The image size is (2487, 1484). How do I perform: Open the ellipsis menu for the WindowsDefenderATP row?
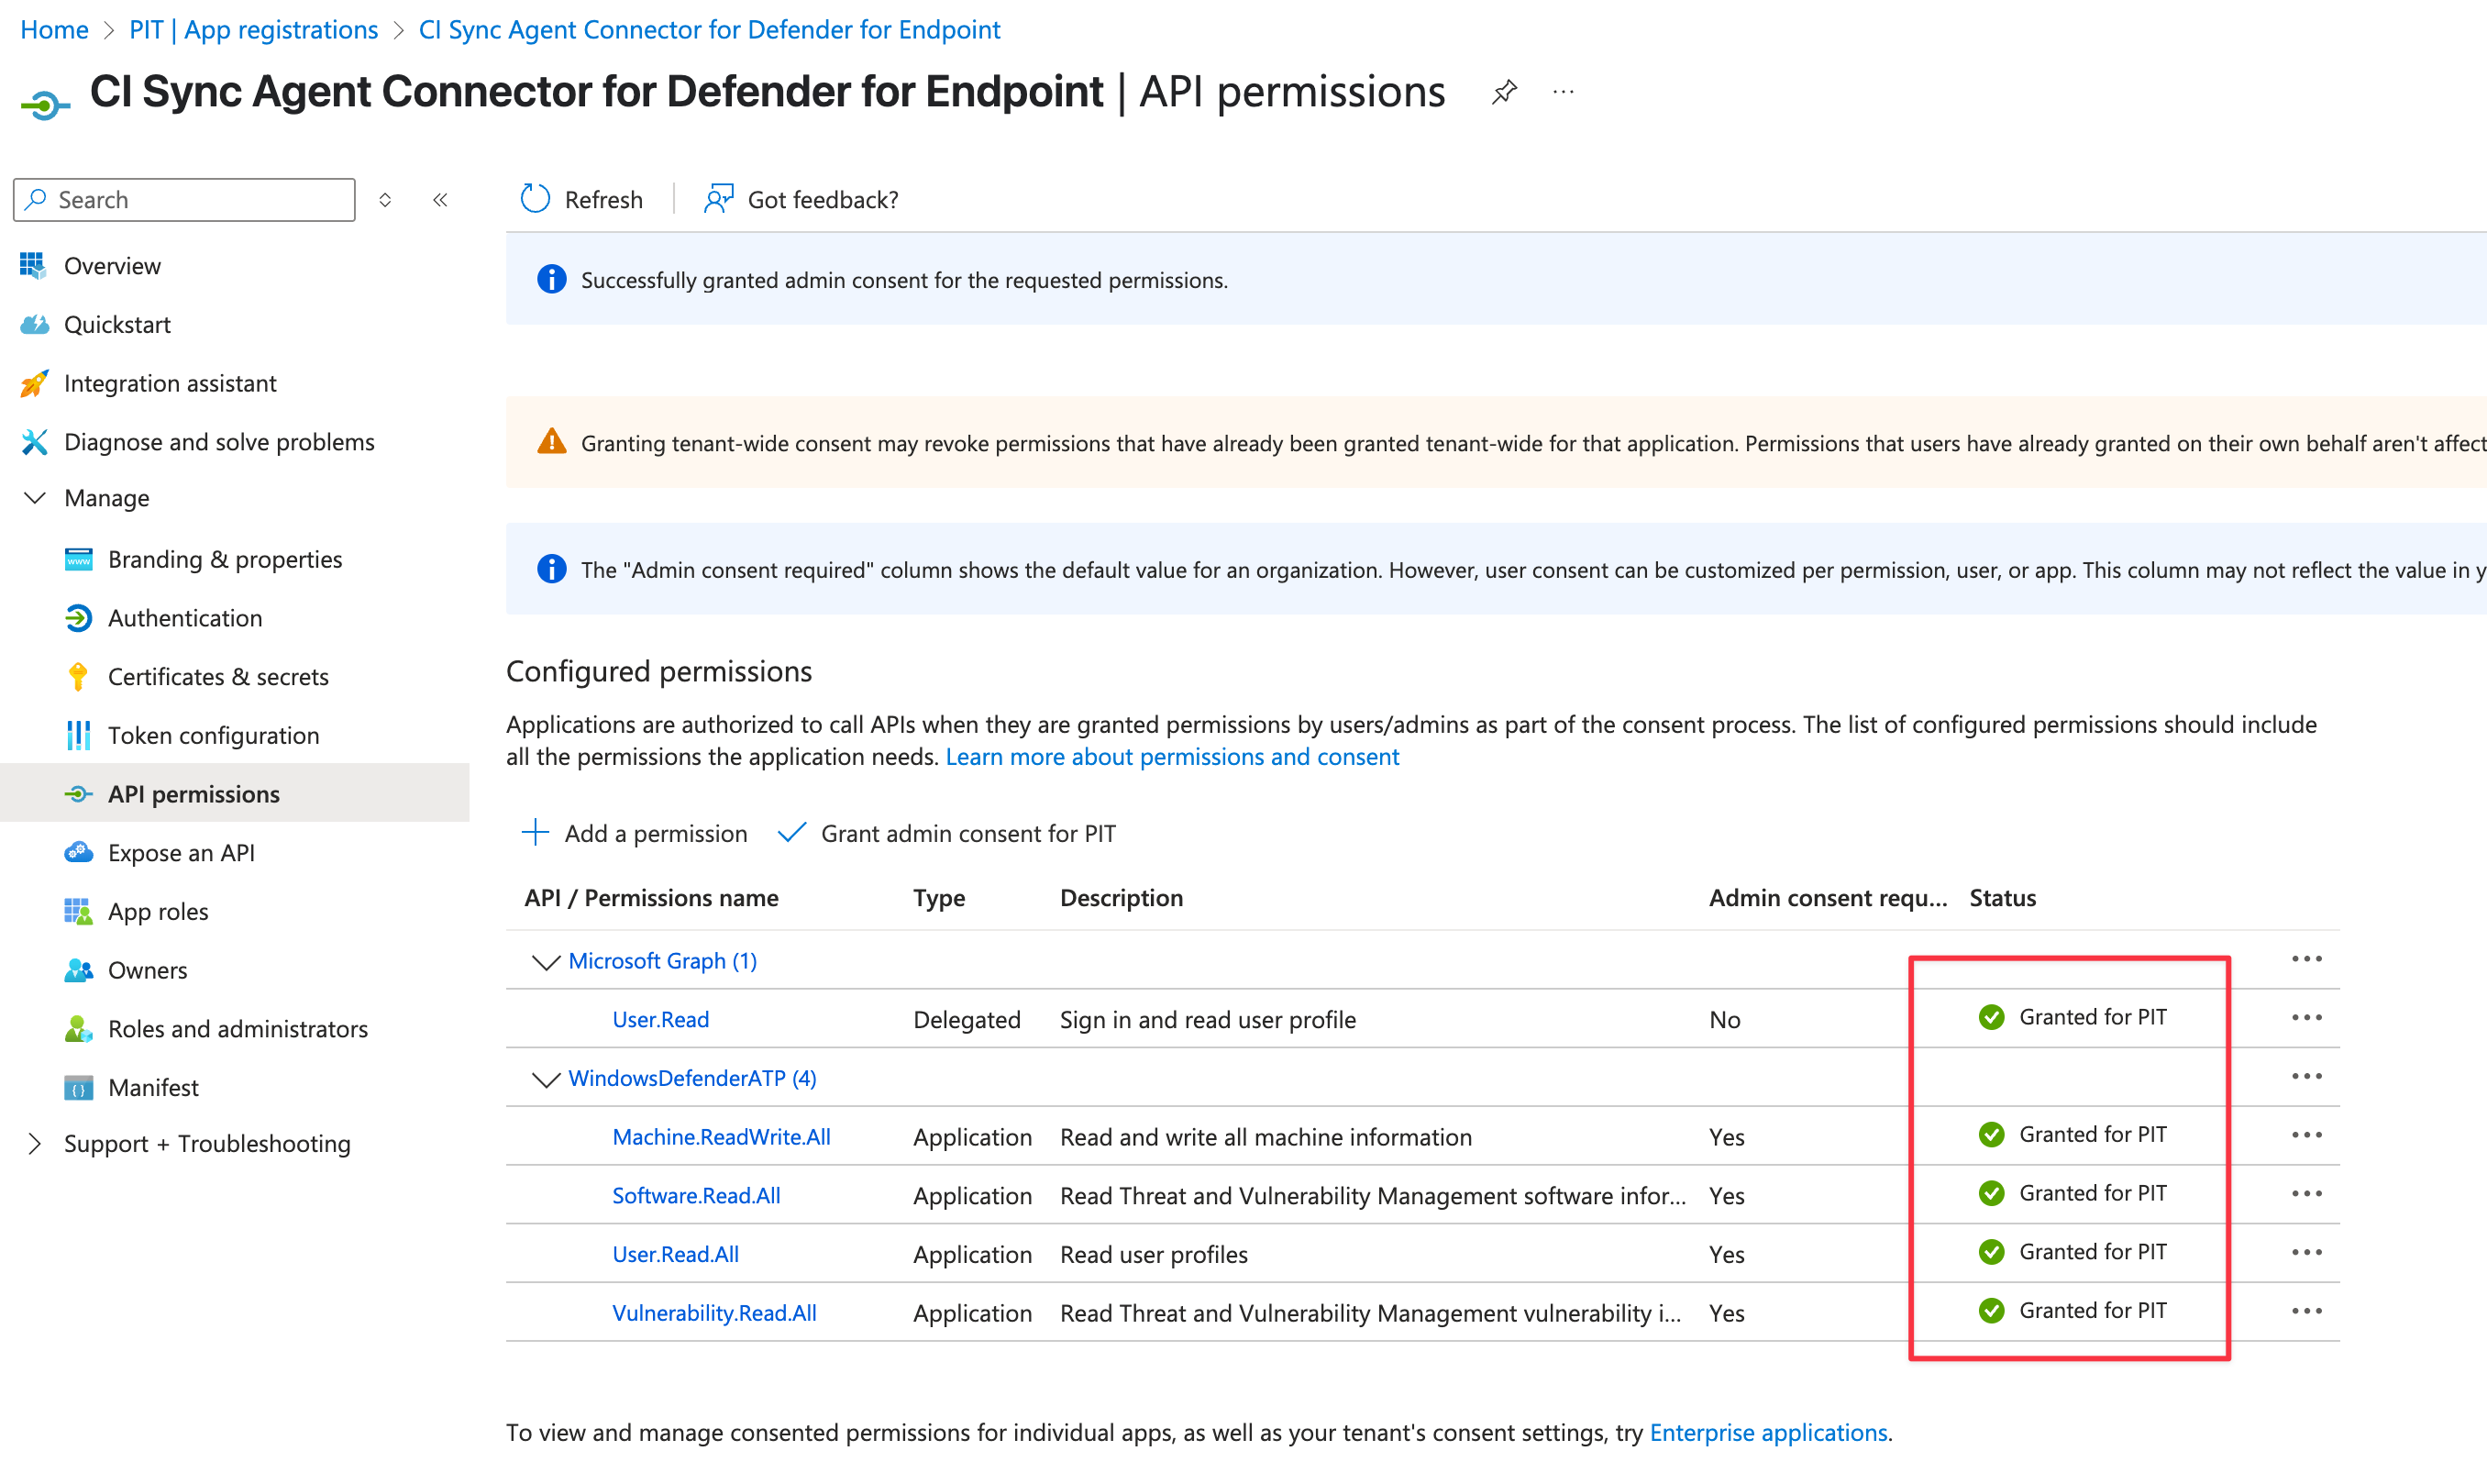pyautogui.click(x=2306, y=1077)
